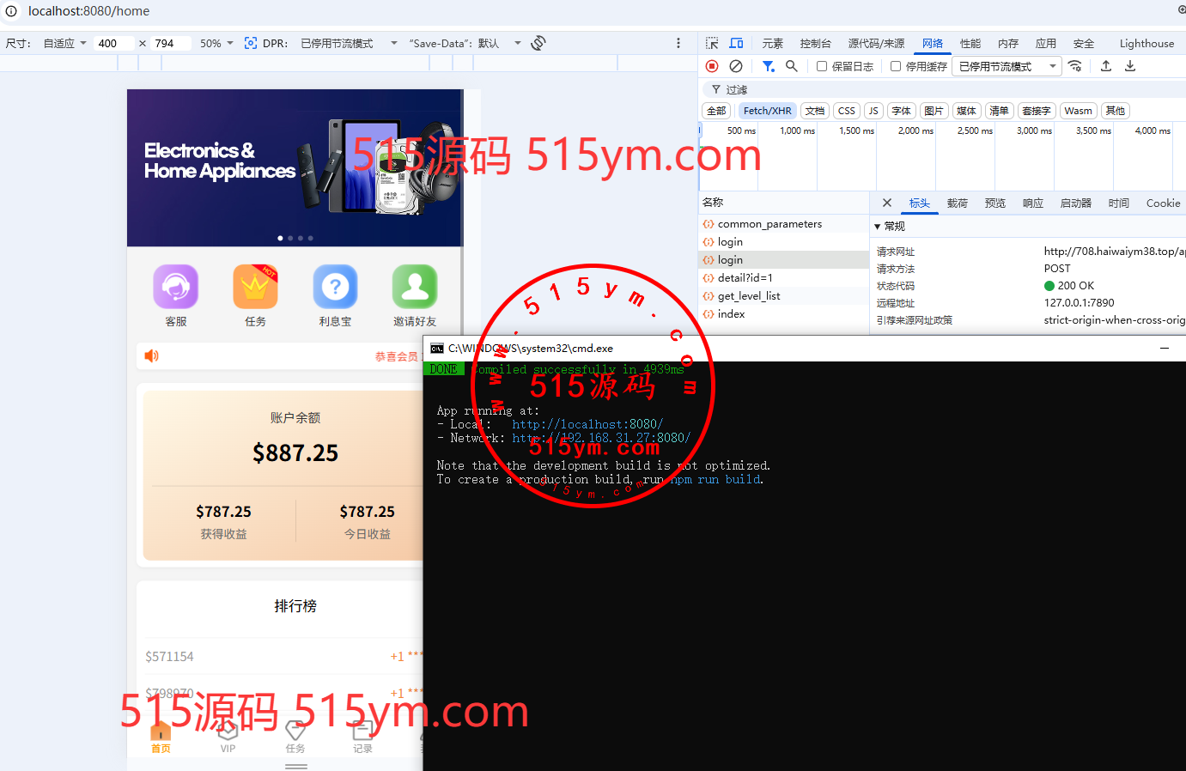Click the rotate screen orientation icon

(x=538, y=43)
